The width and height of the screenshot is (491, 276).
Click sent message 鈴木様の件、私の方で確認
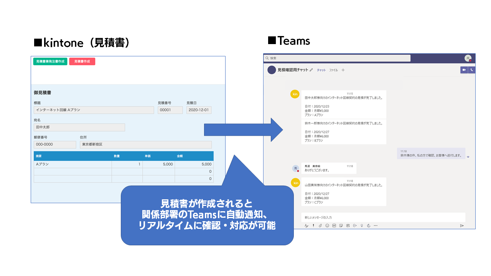[x=431, y=153]
